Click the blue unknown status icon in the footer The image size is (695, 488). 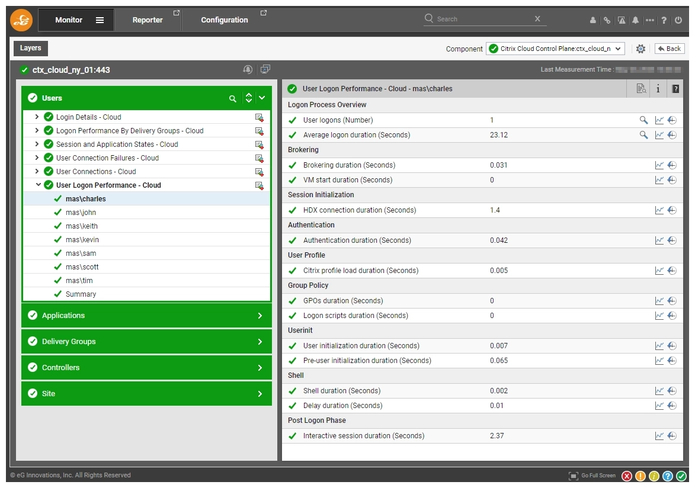pos(668,476)
